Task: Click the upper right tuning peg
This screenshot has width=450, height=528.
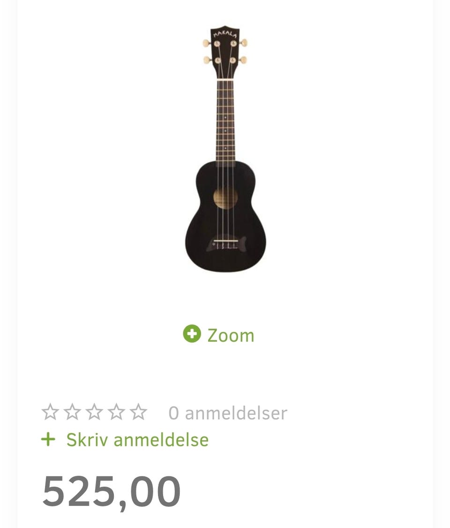Action: 243,43
